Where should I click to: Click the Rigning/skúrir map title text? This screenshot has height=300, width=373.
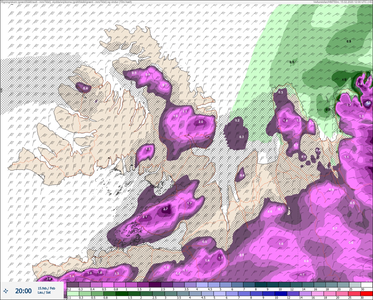point(66,2)
